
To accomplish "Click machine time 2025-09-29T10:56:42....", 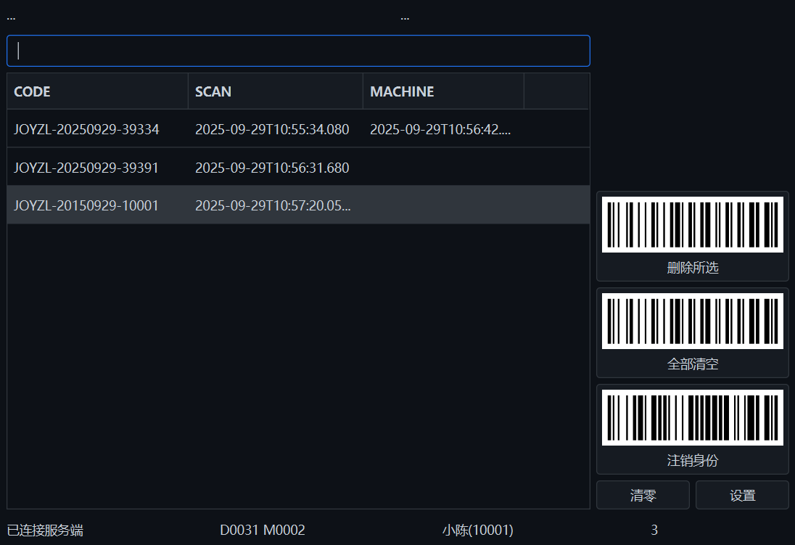I will [440, 129].
